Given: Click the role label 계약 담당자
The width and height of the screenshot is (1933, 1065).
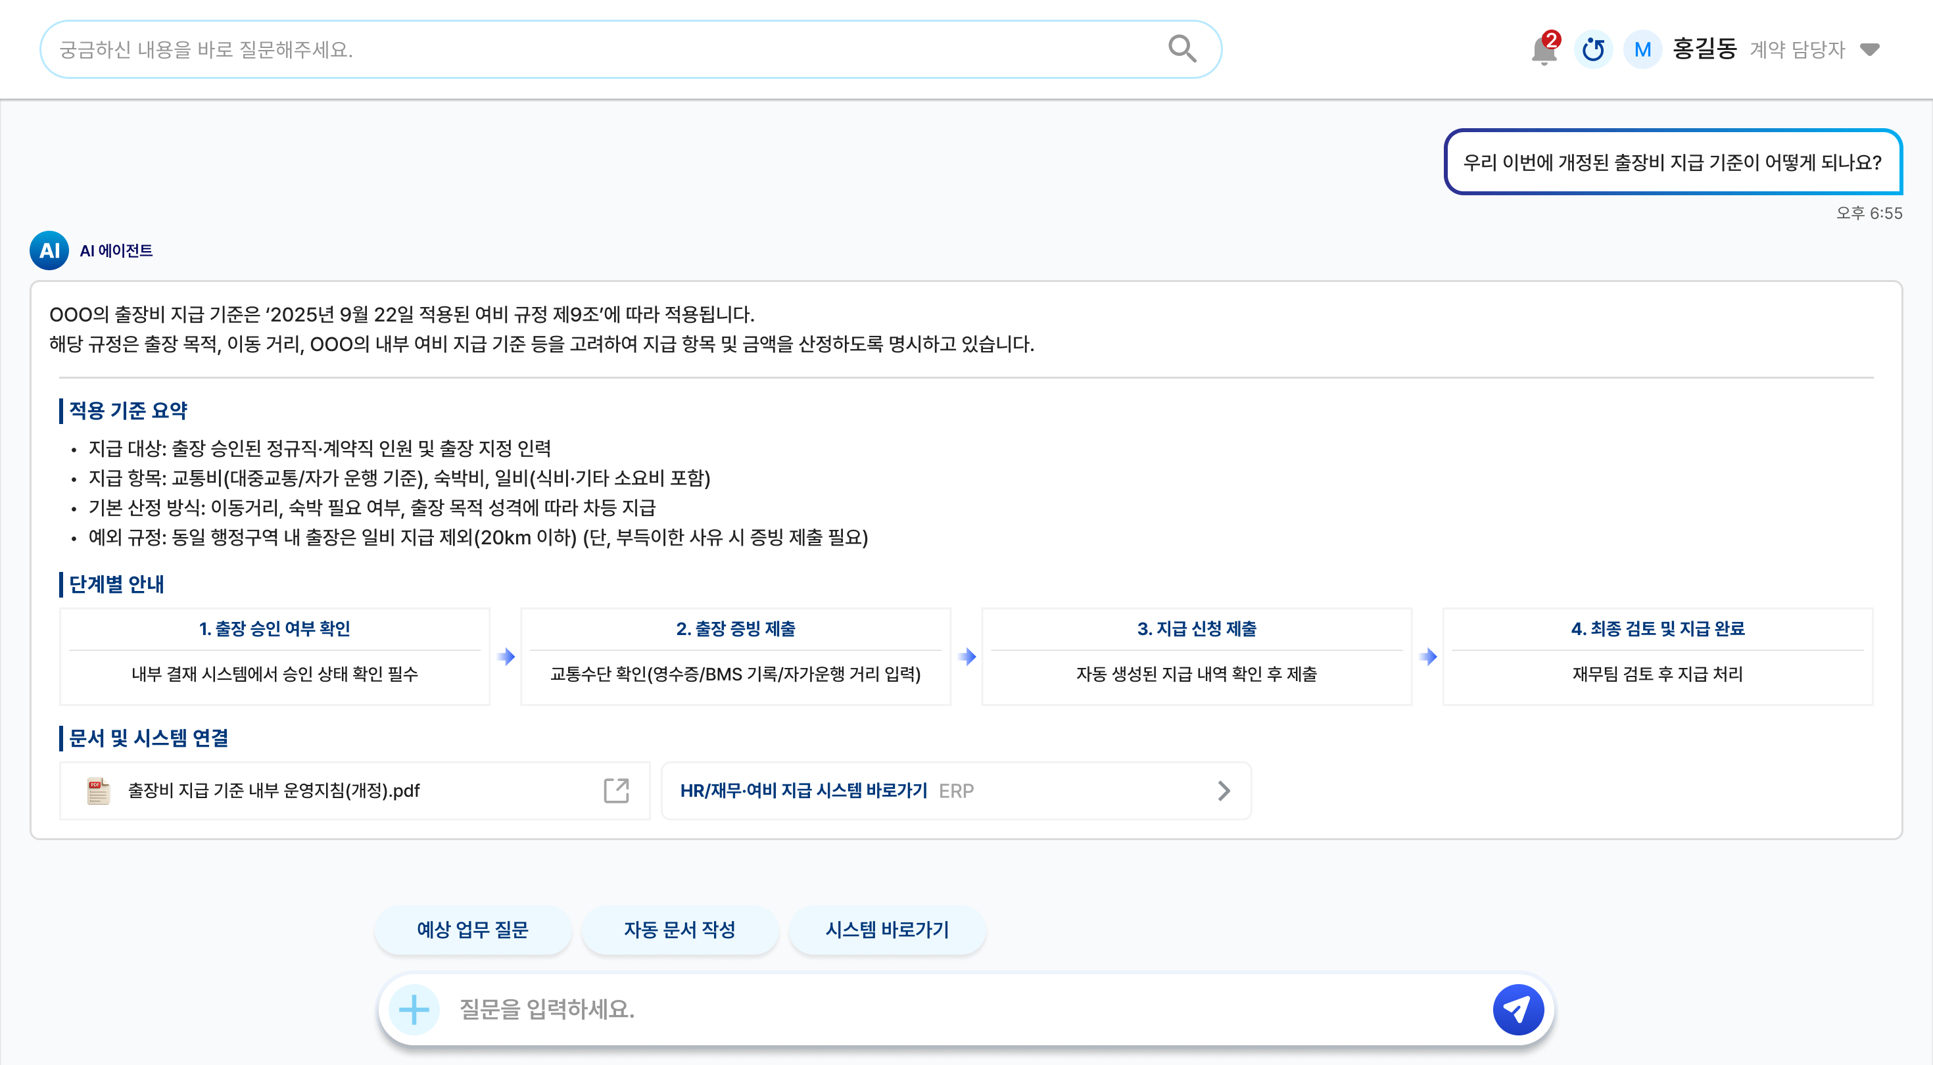Looking at the screenshot, I should tap(1796, 49).
